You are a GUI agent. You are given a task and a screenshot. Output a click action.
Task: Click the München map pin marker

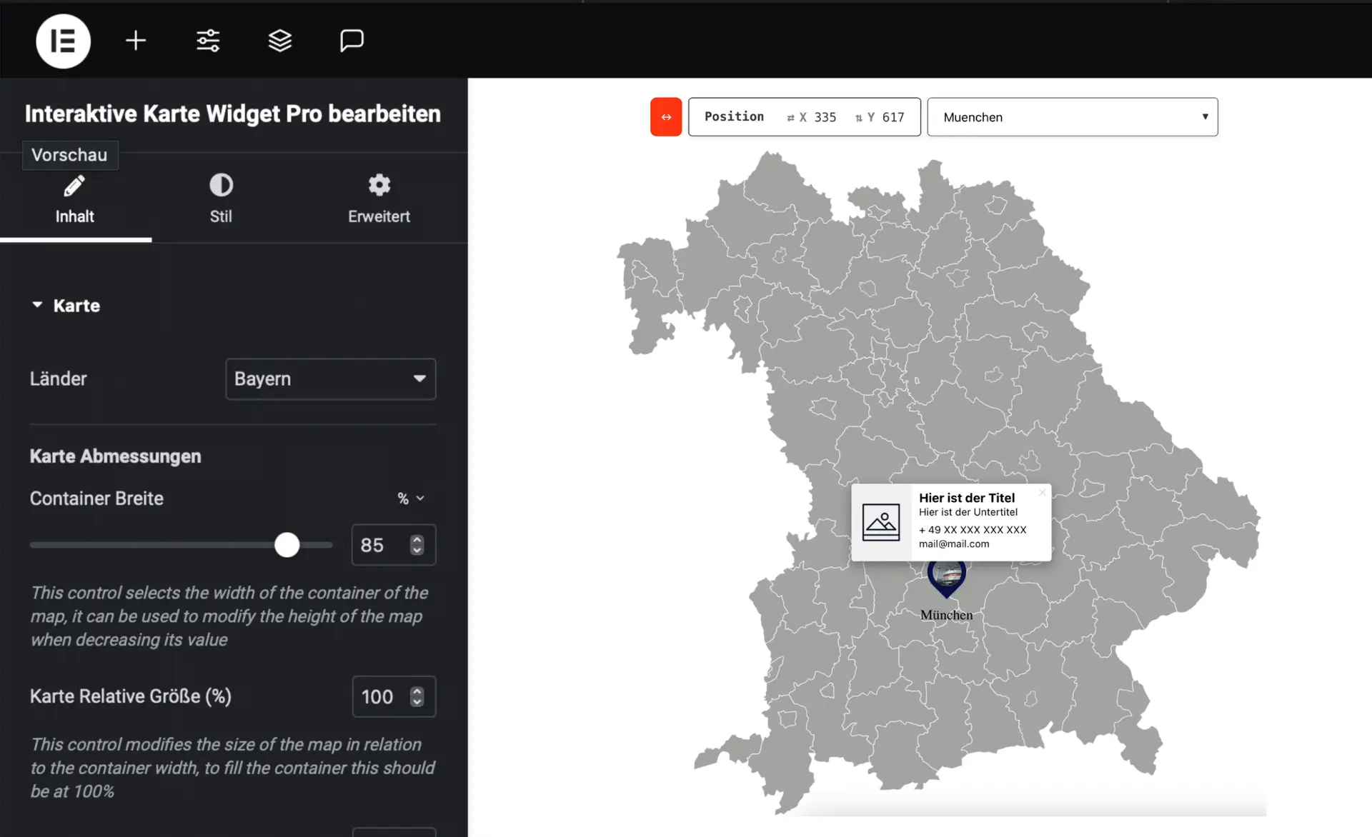coord(946,578)
